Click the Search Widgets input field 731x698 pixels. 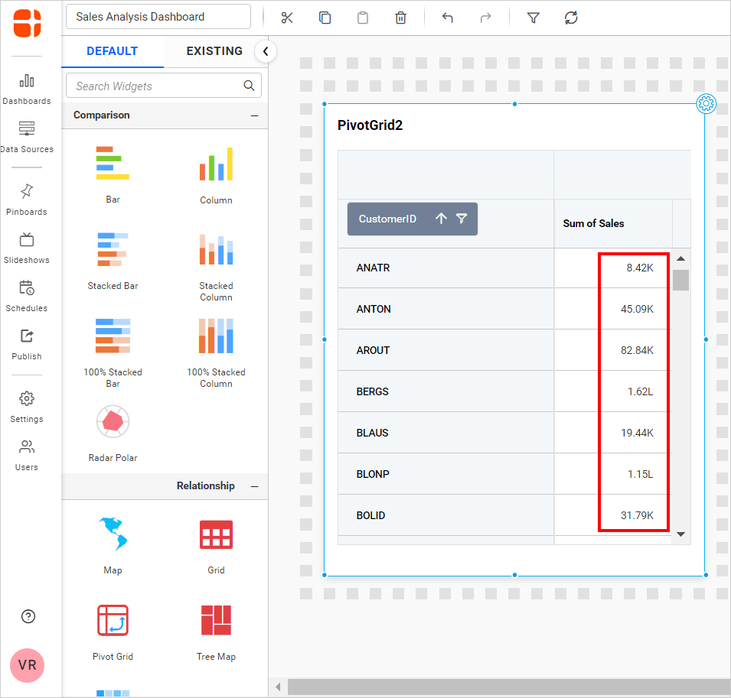(157, 86)
